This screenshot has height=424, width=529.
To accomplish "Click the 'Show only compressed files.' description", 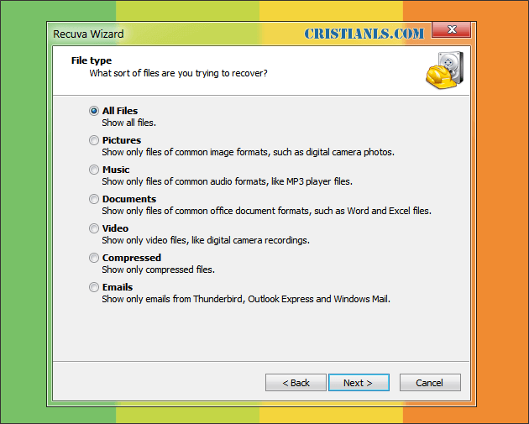I will [x=158, y=270].
